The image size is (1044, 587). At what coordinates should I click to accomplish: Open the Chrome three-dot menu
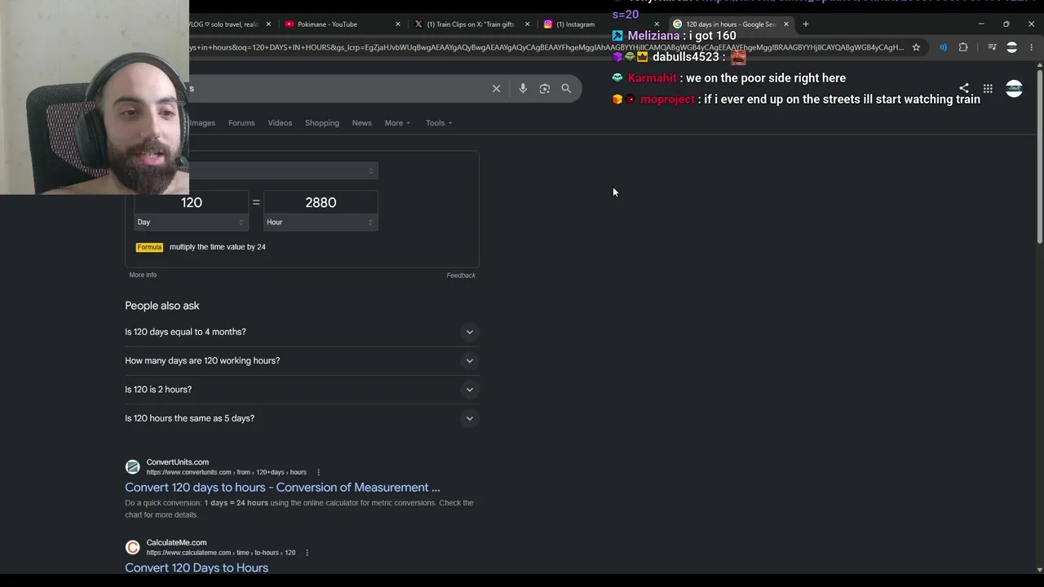pos(1032,47)
